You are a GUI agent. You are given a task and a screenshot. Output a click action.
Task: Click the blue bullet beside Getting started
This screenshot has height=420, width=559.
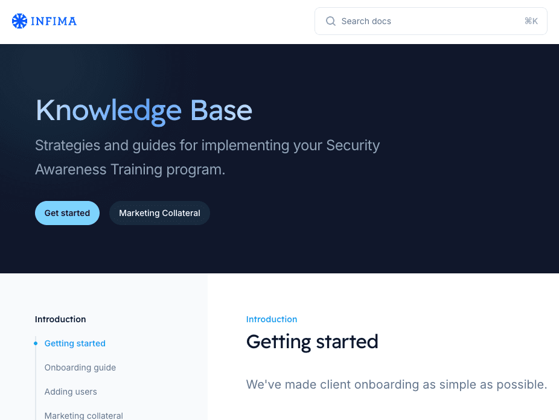pyautogui.click(x=34, y=343)
